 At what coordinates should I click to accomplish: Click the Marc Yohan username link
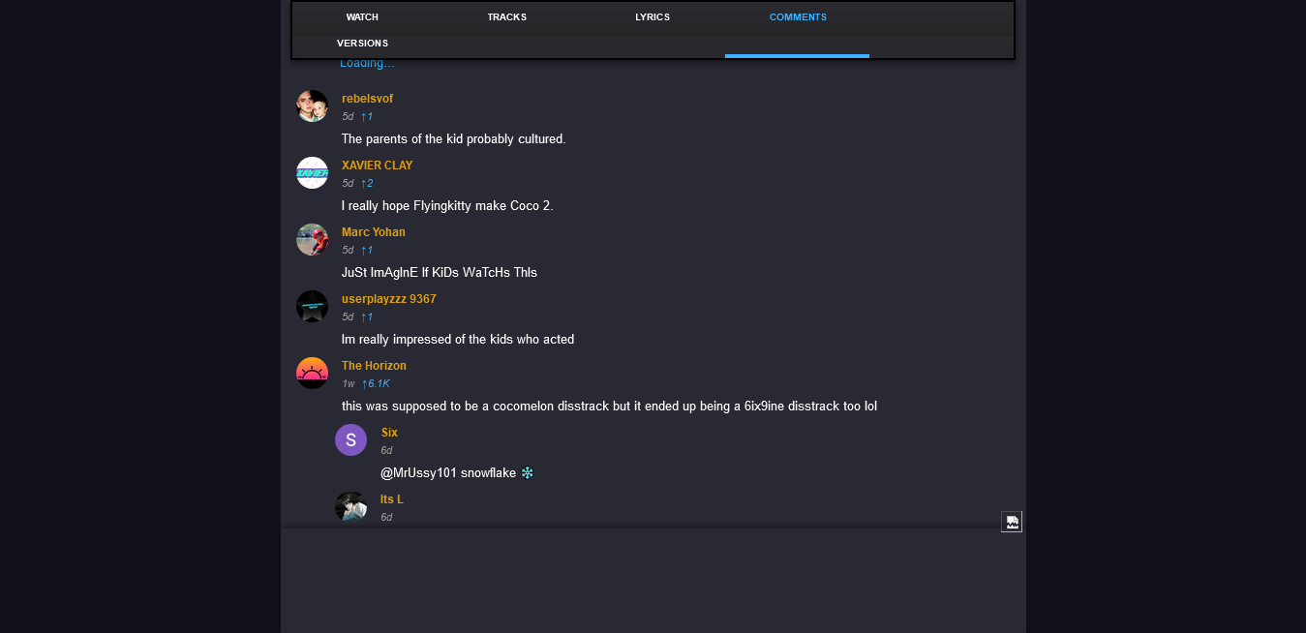(x=374, y=232)
